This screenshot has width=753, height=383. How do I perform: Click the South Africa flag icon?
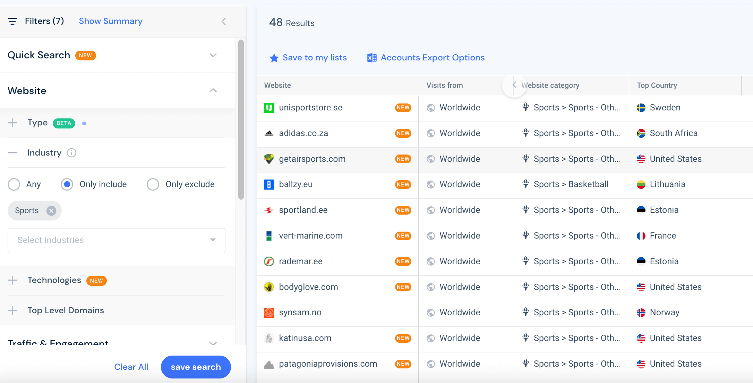tap(642, 133)
